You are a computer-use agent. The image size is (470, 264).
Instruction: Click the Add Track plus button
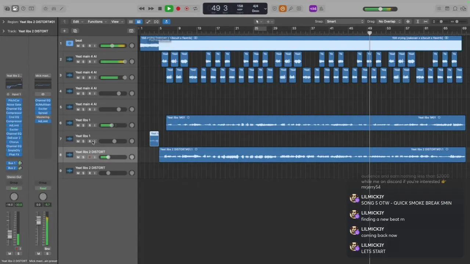pyautogui.click(x=64, y=31)
